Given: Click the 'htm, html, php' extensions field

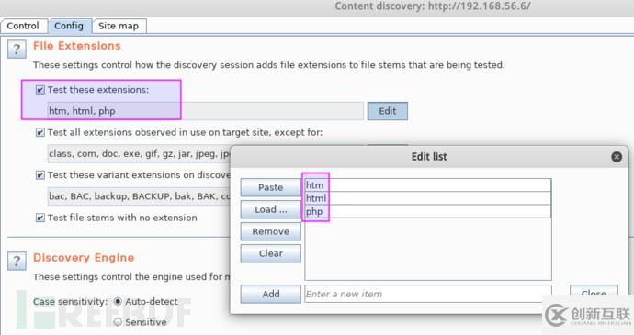Looking at the screenshot, I should (x=206, y=111).
